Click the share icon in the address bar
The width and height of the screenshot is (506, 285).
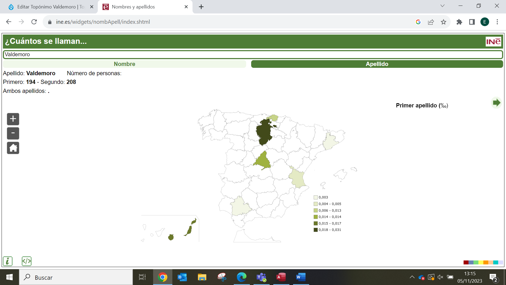click(x=431, y=22)
